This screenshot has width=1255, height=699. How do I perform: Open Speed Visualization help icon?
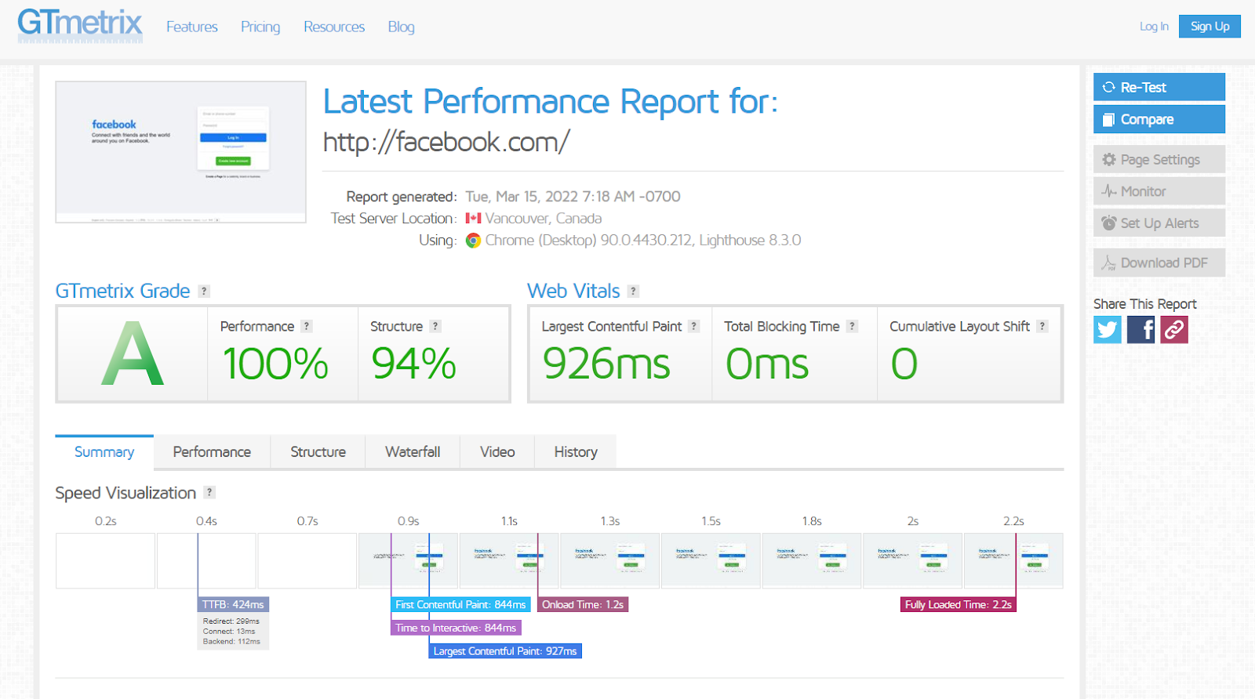coord(209,492)
